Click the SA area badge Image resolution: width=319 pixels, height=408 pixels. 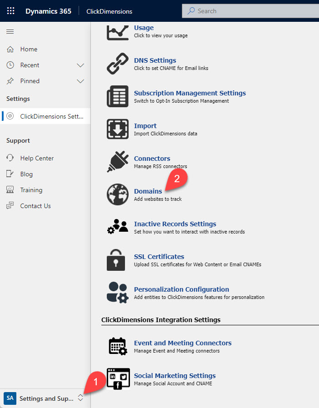(10, 398)
